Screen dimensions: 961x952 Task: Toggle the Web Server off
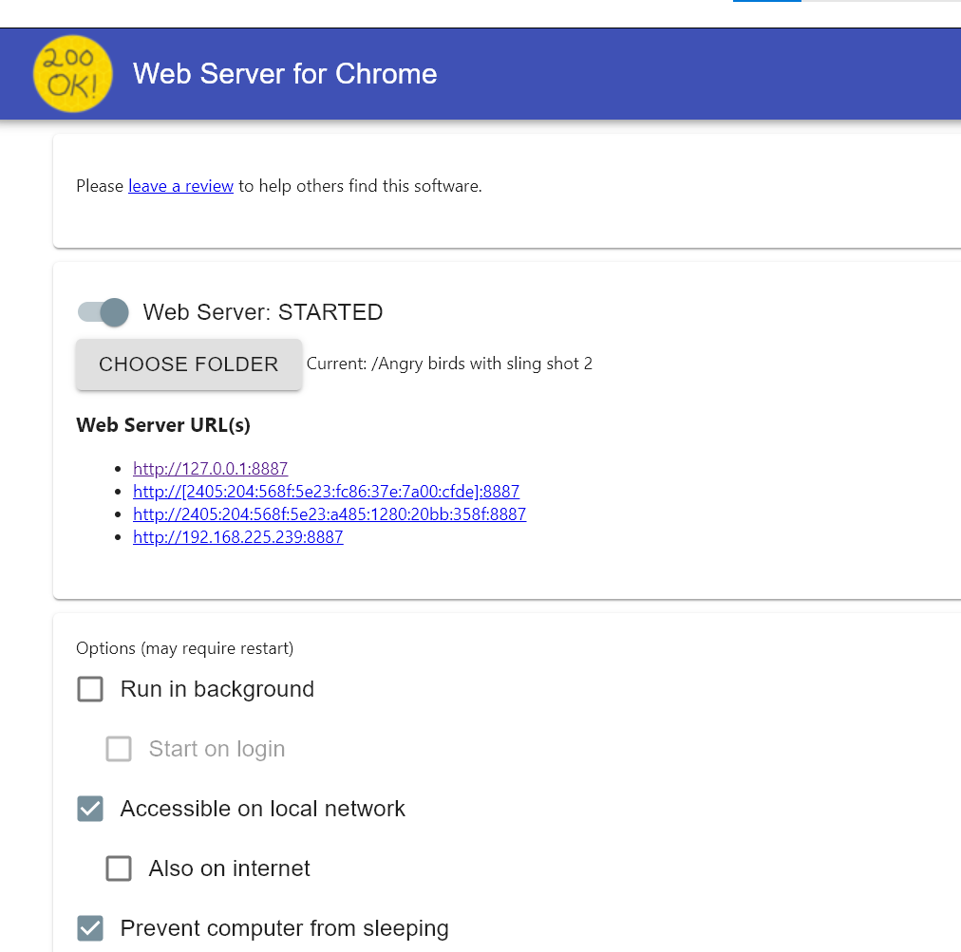(102, 311)
